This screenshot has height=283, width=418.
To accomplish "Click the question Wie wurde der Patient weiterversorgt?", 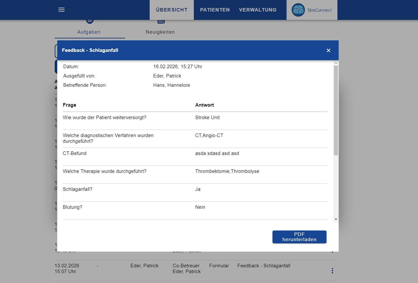I will click(105, 117).
